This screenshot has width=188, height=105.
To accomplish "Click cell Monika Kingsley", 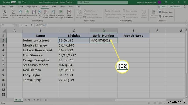I will pyautogui.click(x=40, y=45).
